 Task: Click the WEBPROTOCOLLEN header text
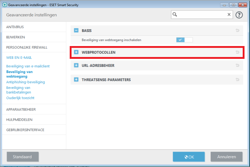click(x=99, y=52)
